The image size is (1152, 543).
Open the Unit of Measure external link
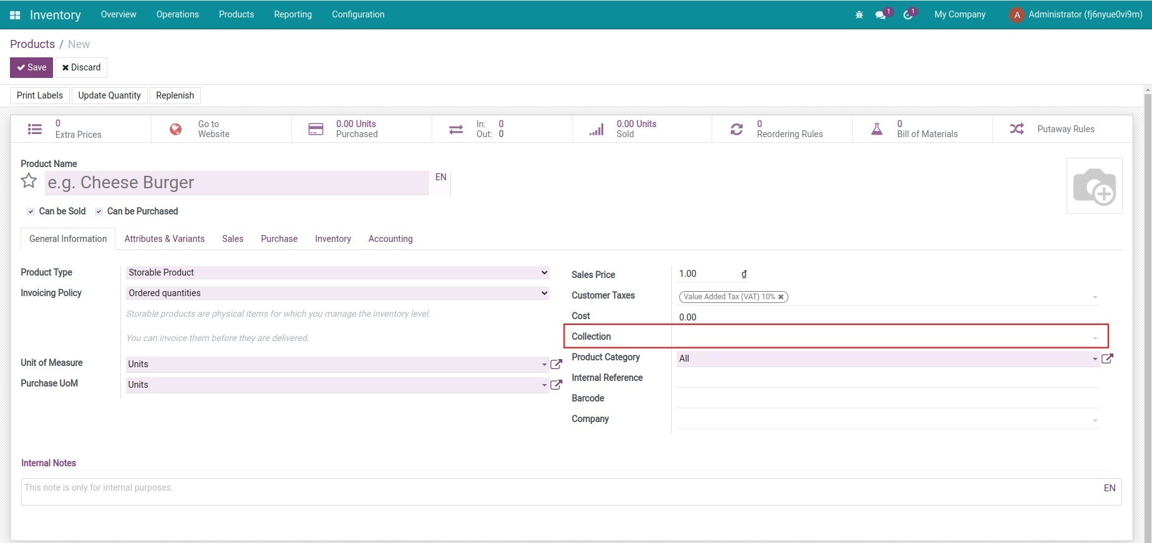point(556,364)
